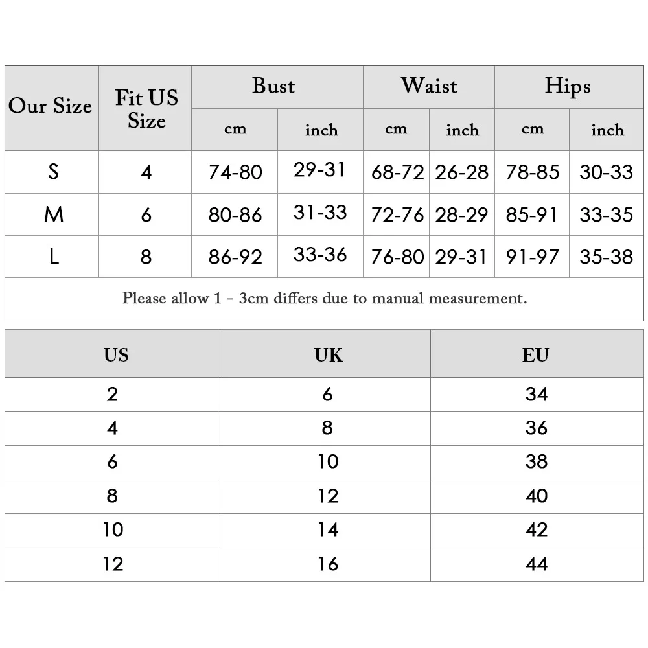The height and width of the screenshot is (648, 648).
Task: Click EU size 44 cell
Action: tap(537, 564)
